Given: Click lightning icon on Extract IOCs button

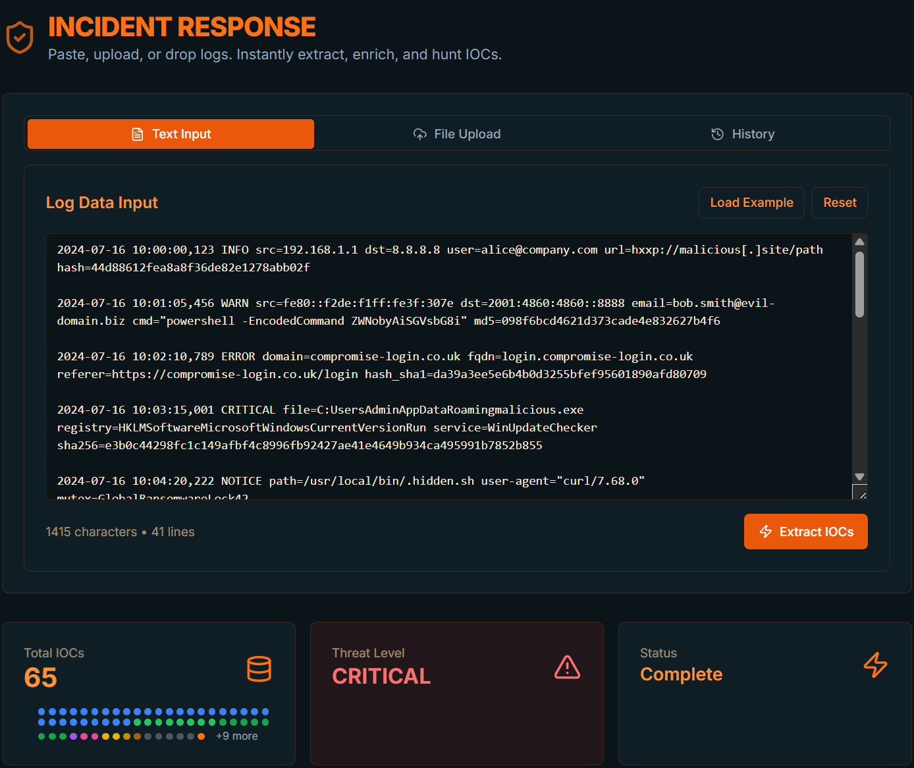Looking at the screenshot, I should (766, 532).
